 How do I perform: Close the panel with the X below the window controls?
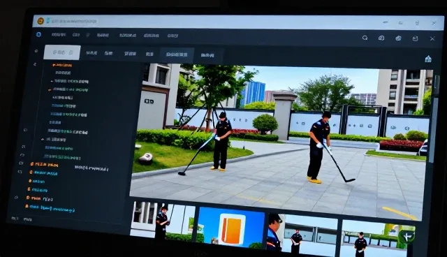click(432, 38)
